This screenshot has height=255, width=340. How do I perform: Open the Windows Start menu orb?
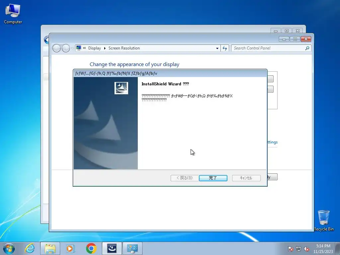pyautogui.click(x=9, y=248)
